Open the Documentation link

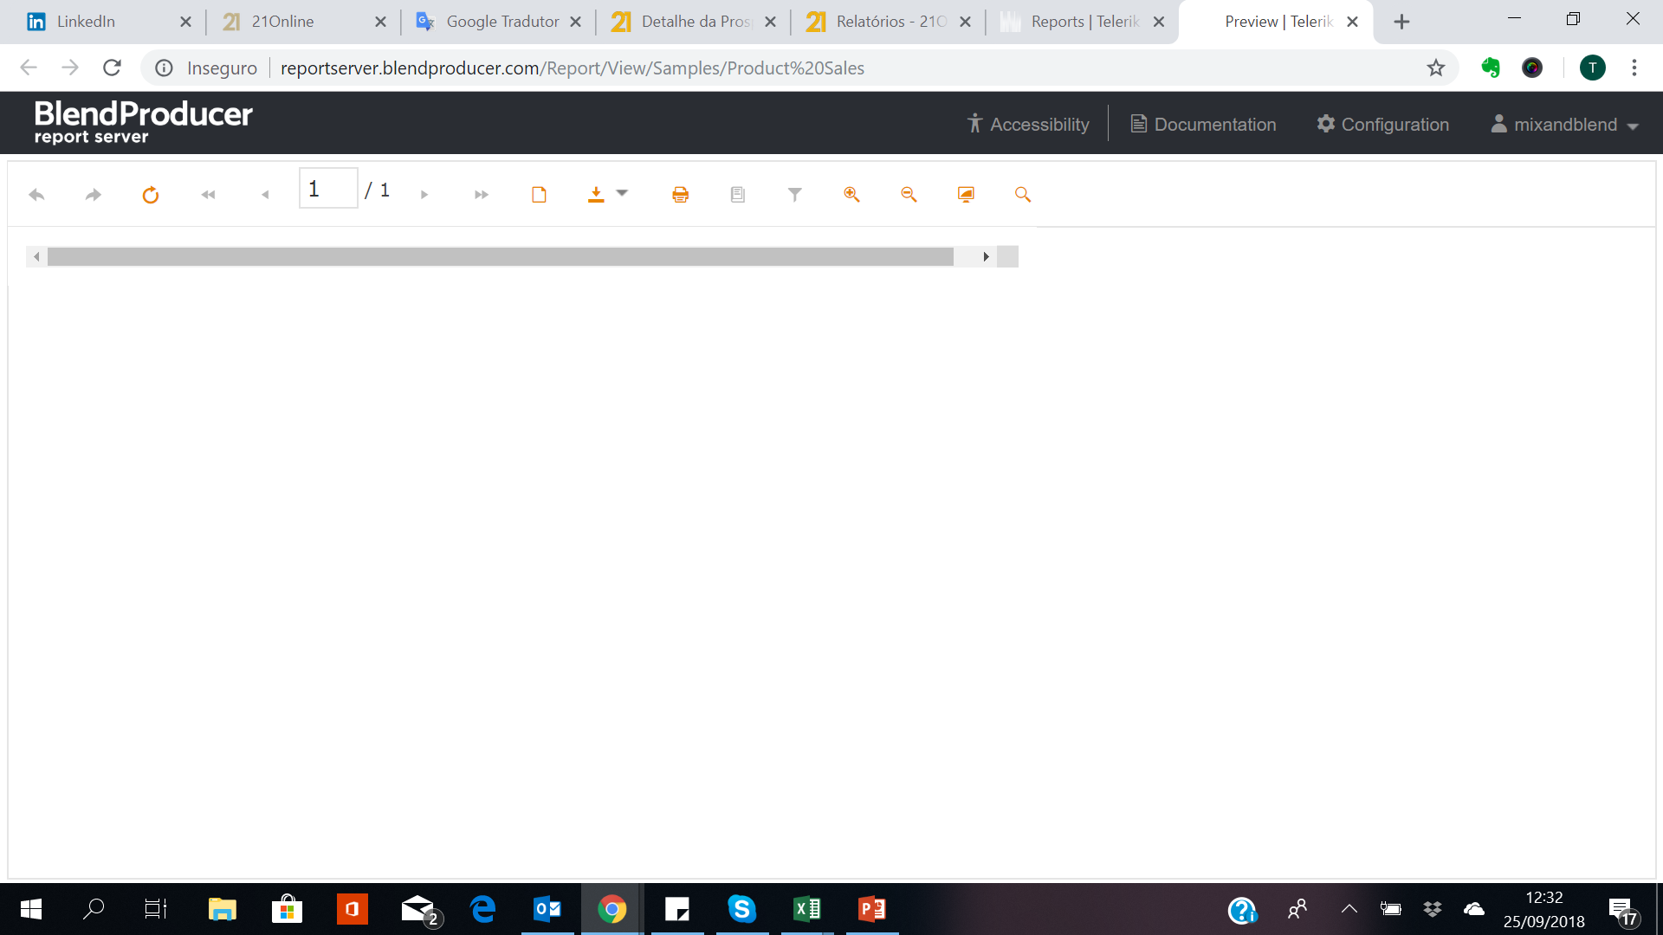(1203, 125)
